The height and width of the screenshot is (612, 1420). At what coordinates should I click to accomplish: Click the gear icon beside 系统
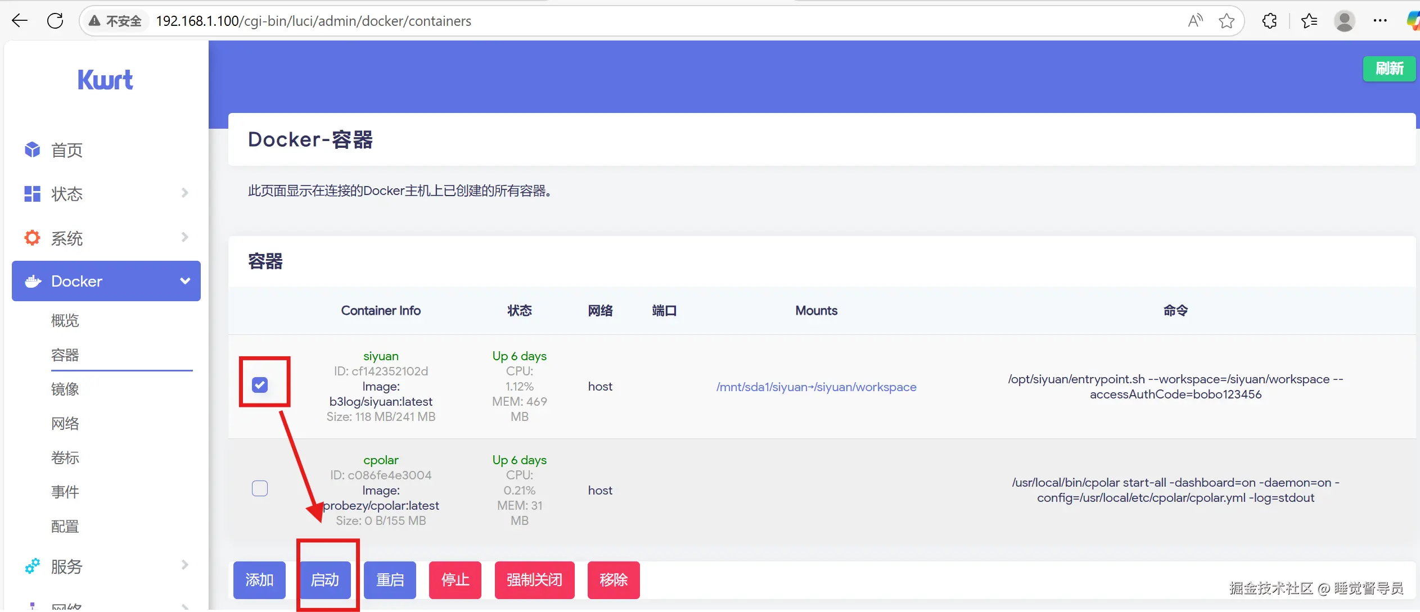[32, 238]
